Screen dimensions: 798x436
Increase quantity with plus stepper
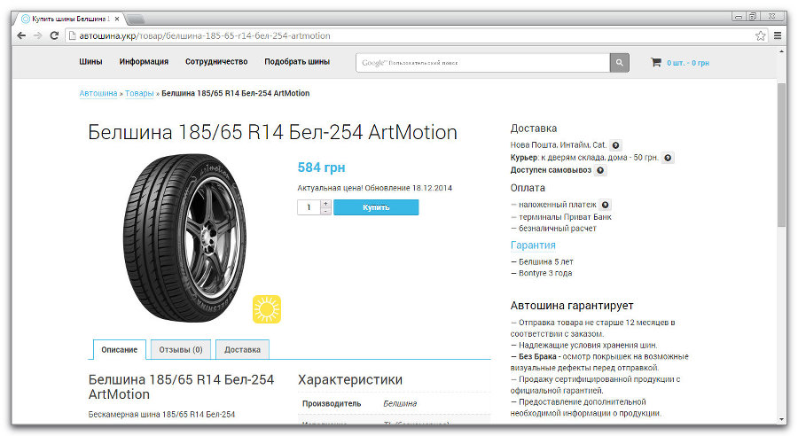tap(325, 203)
